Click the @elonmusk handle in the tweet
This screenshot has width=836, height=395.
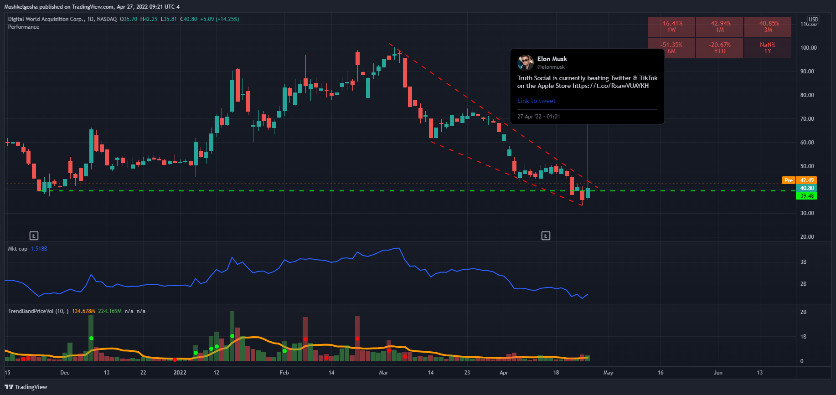(551, 67)
